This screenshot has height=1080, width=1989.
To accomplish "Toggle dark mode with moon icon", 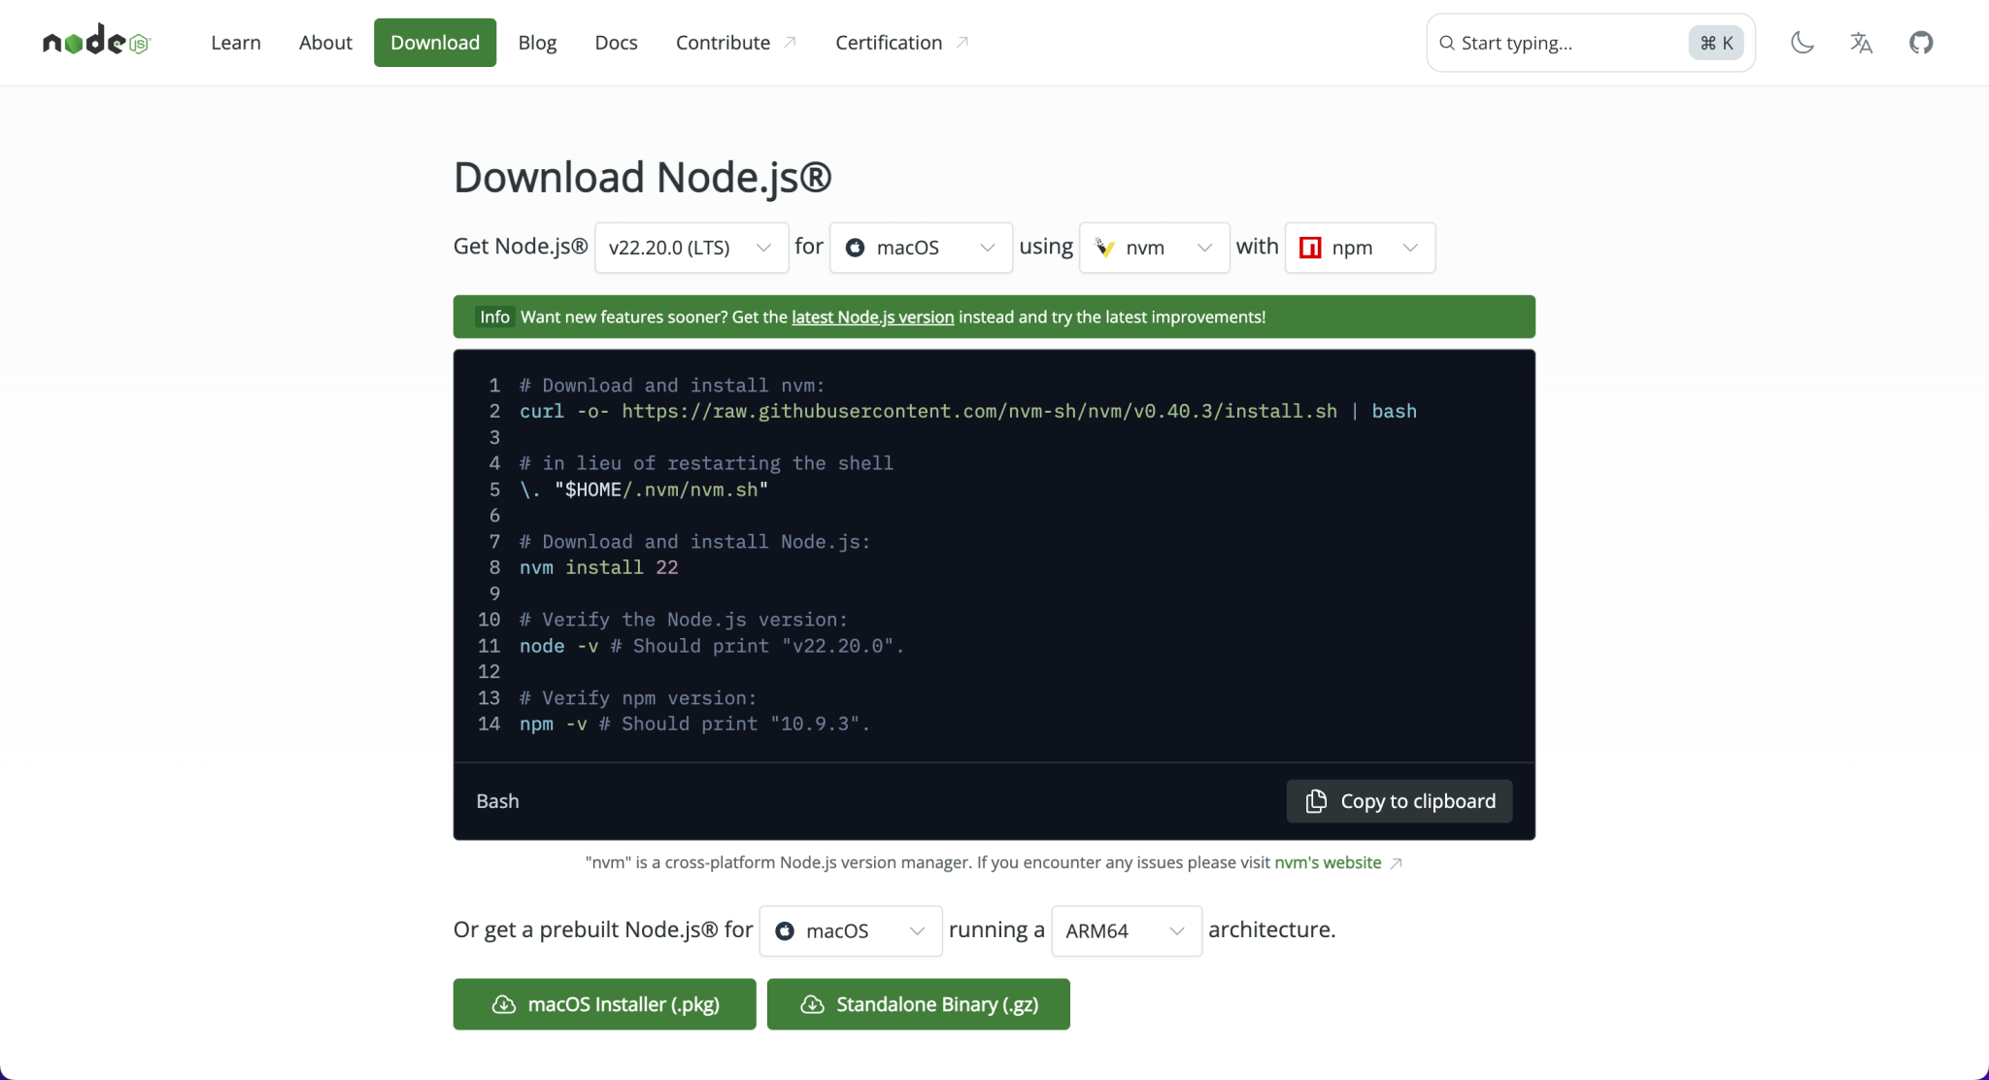I will (1802, 43).
